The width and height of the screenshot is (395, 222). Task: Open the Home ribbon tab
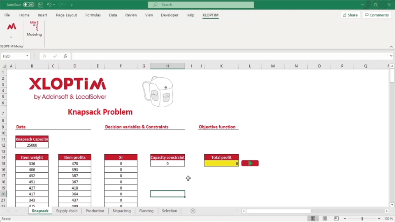click(24, 15)
